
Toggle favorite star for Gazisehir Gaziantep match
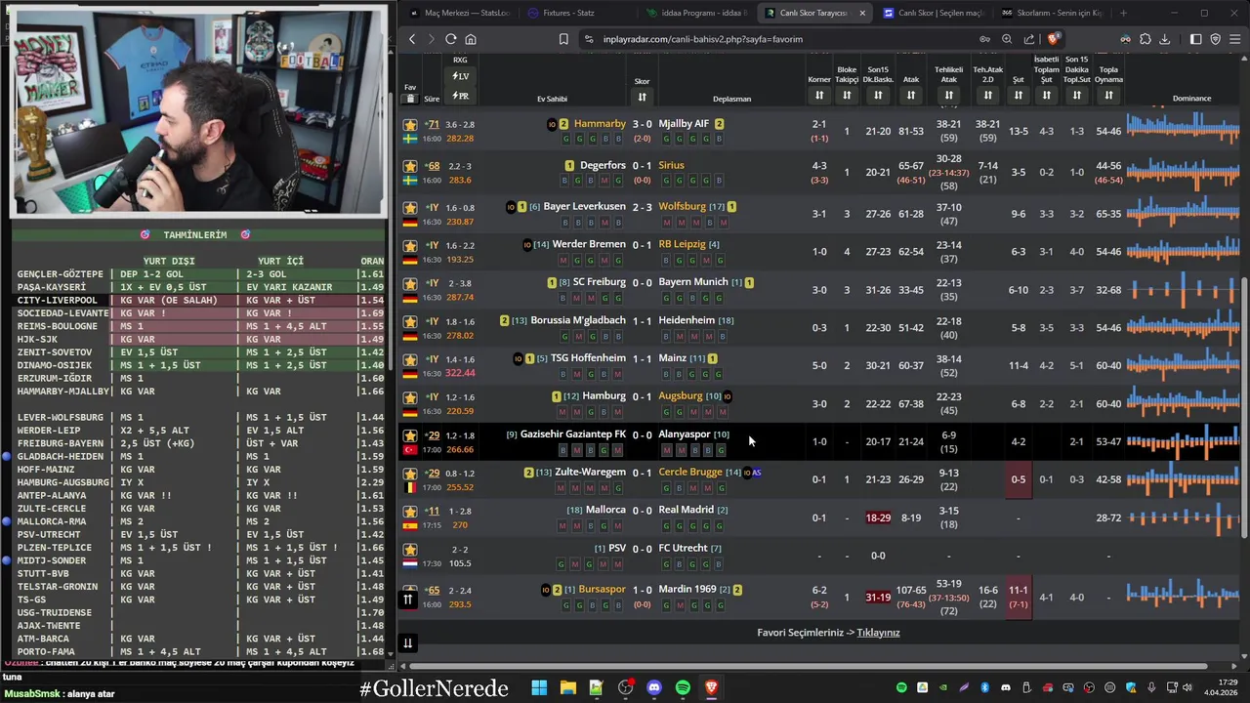point(410,435)
